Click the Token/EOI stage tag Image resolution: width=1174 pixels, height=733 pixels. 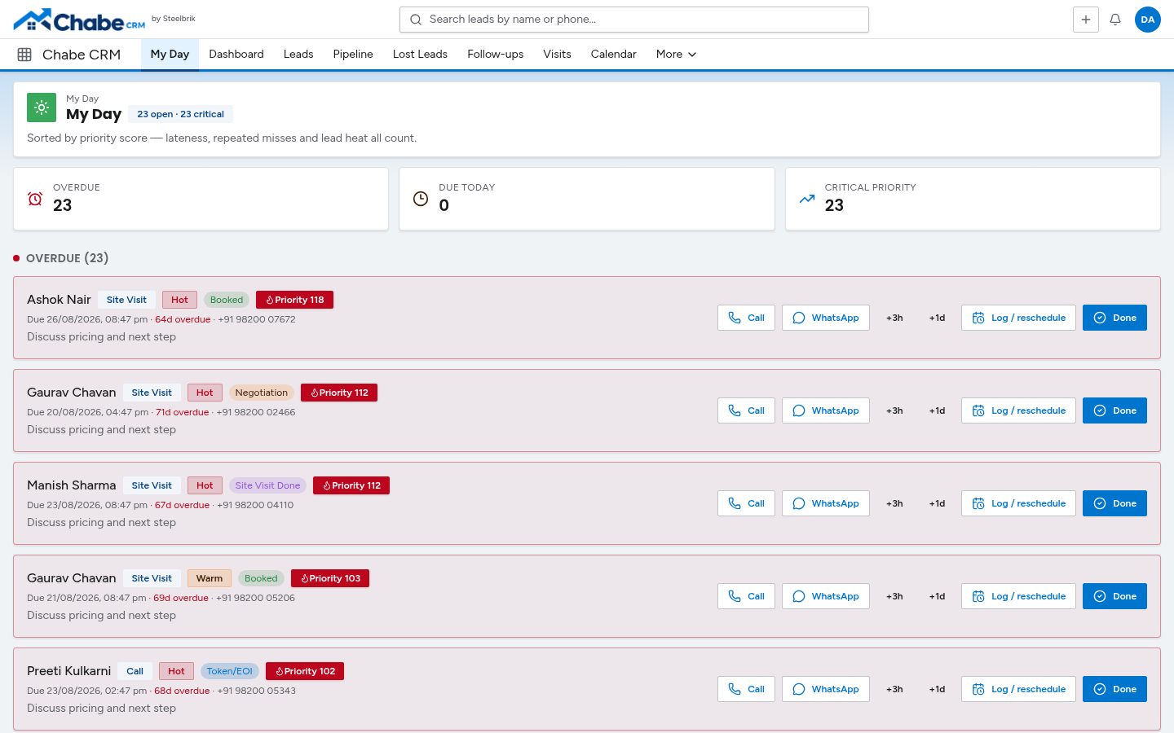[x=230, y=671]
